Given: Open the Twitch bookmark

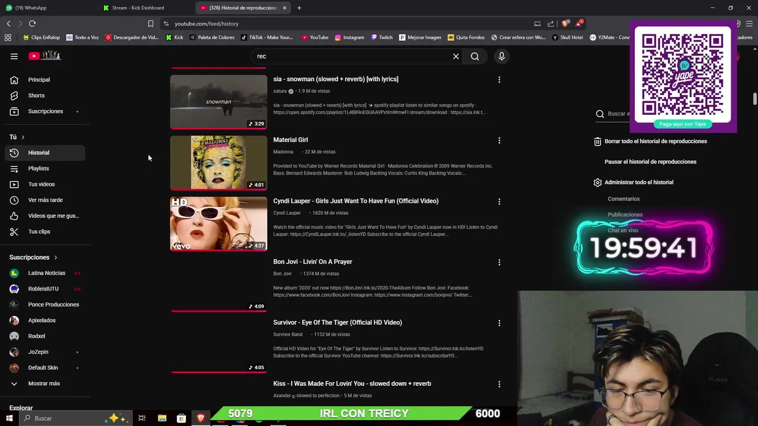Looking at the screenshot, I should coord(382,37).
